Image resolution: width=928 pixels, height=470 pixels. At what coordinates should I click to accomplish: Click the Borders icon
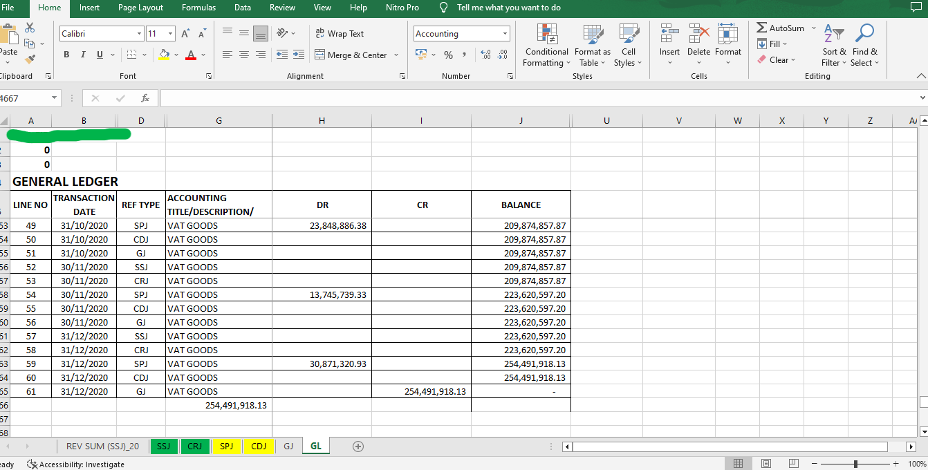click(132, 55)
